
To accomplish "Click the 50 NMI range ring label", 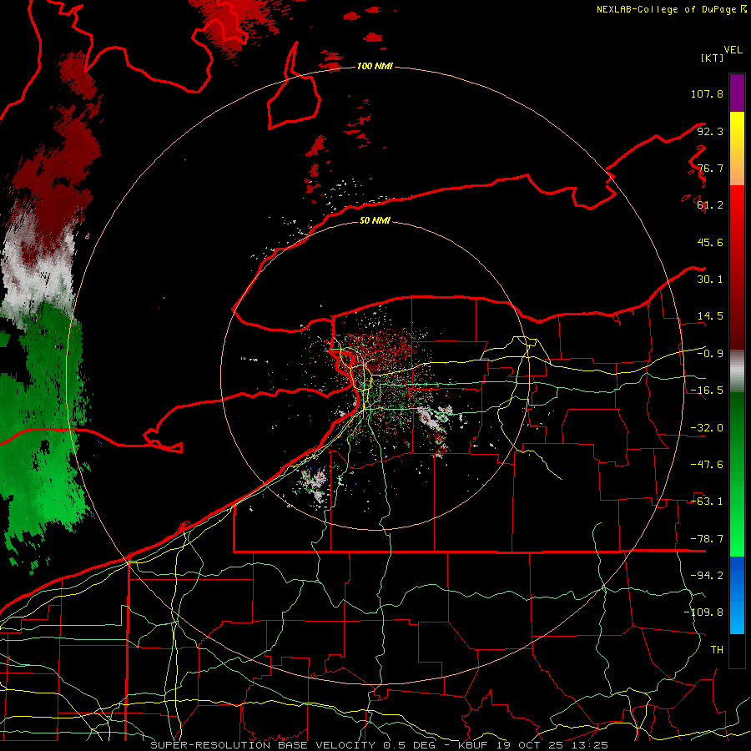I will 375,220.
